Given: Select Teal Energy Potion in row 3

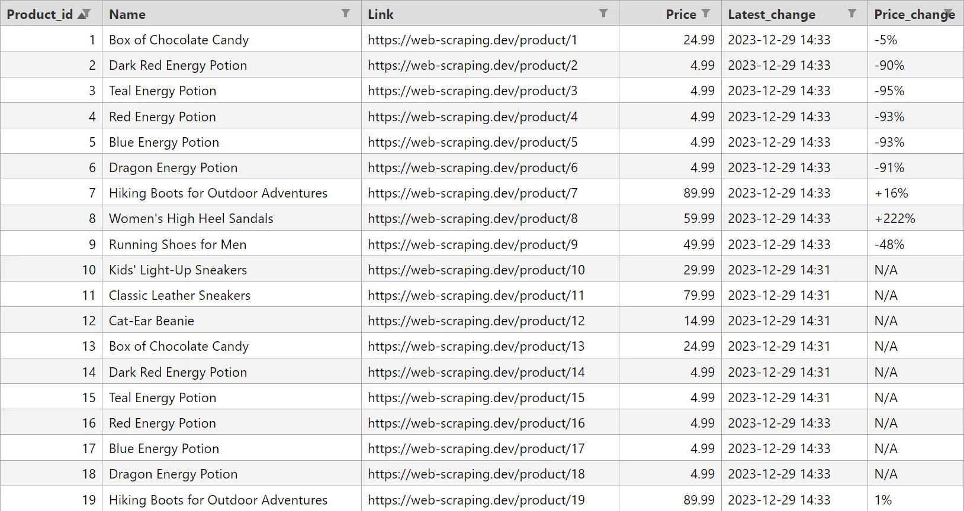Looking at the screenshot, I should [x=232, y=90].
